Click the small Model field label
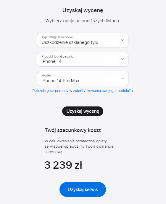Image resolution: width=166 pixels, height=204 pixels. 46,75
